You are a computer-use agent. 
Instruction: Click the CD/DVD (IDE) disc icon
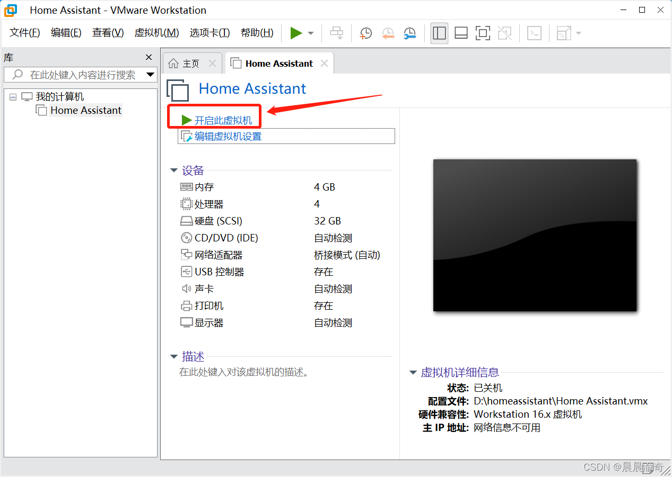[186, 238]
